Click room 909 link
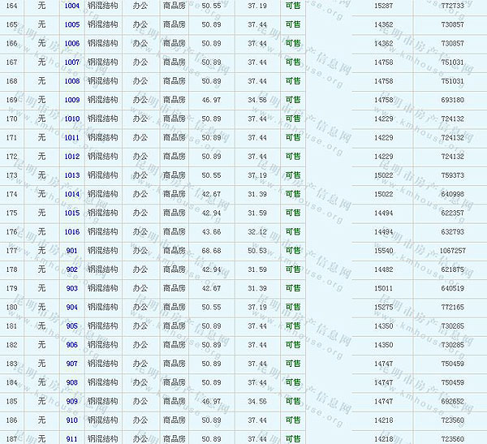487x444 pixels. coord(72,401)
